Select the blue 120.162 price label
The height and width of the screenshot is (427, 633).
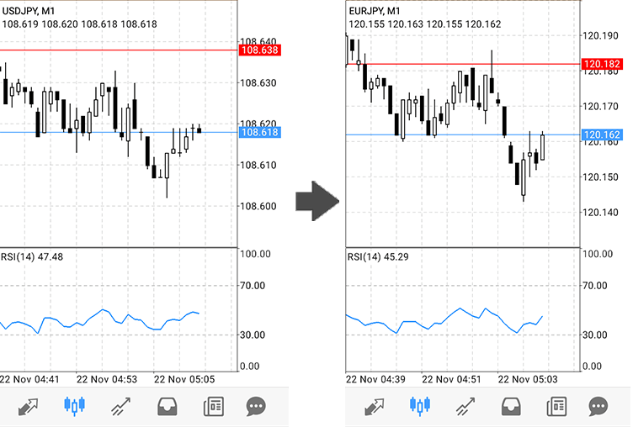pyautogui.click(x=601, y=135)
